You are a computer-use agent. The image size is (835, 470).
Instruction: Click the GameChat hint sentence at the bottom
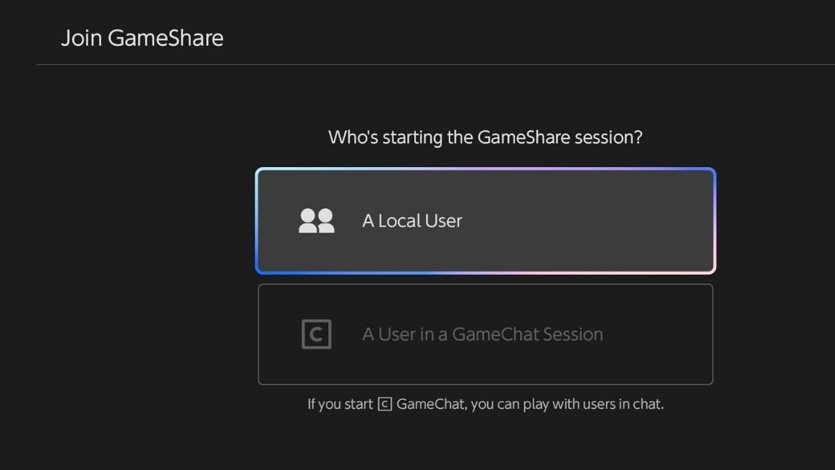coord(485,403)
